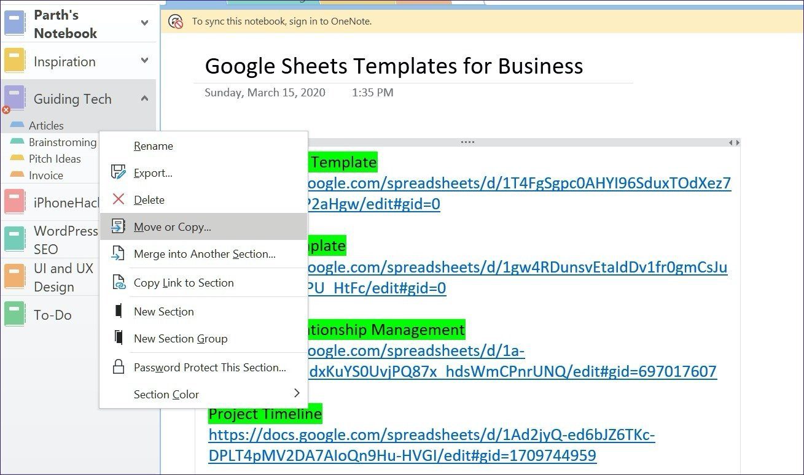The image size is (804, 475).
Task: Click the 1:35 PM timestamp
Action: coord(372,93)
